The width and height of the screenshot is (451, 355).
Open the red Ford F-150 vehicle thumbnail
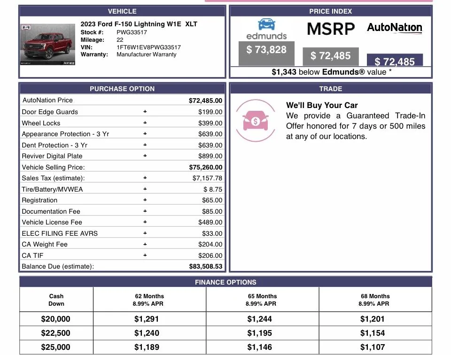coord(48,45)
